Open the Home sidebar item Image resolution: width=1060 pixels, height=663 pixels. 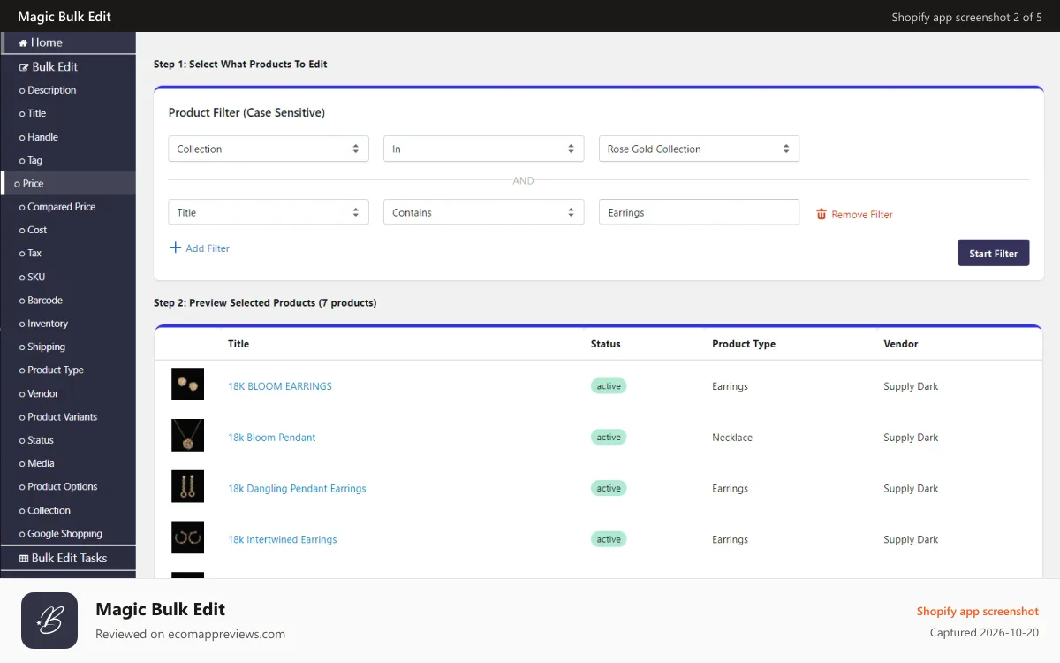pyautogui.click(x=68, y=42)
